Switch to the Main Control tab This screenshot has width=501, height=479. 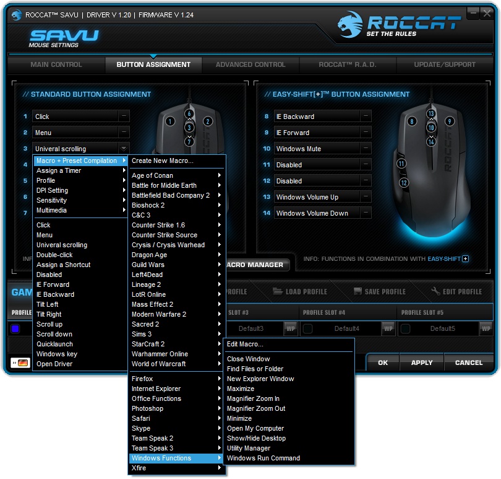tap(56, 64)
